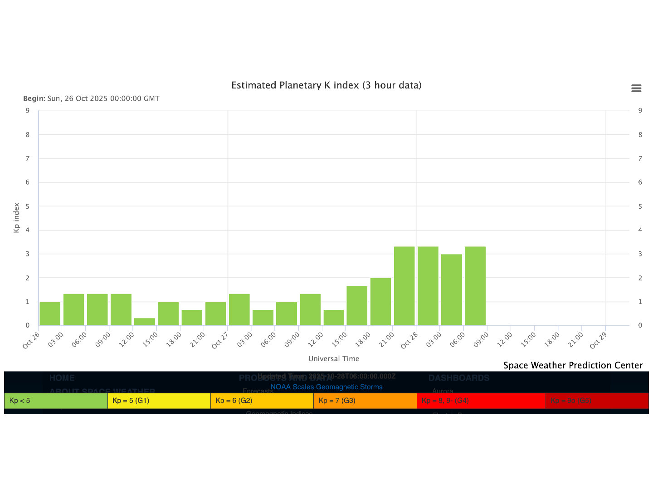Select the yellow Kp = 5 (G1) swatch
The width and height of the screenshot is (653, 490).
click(x=159, y=401)
